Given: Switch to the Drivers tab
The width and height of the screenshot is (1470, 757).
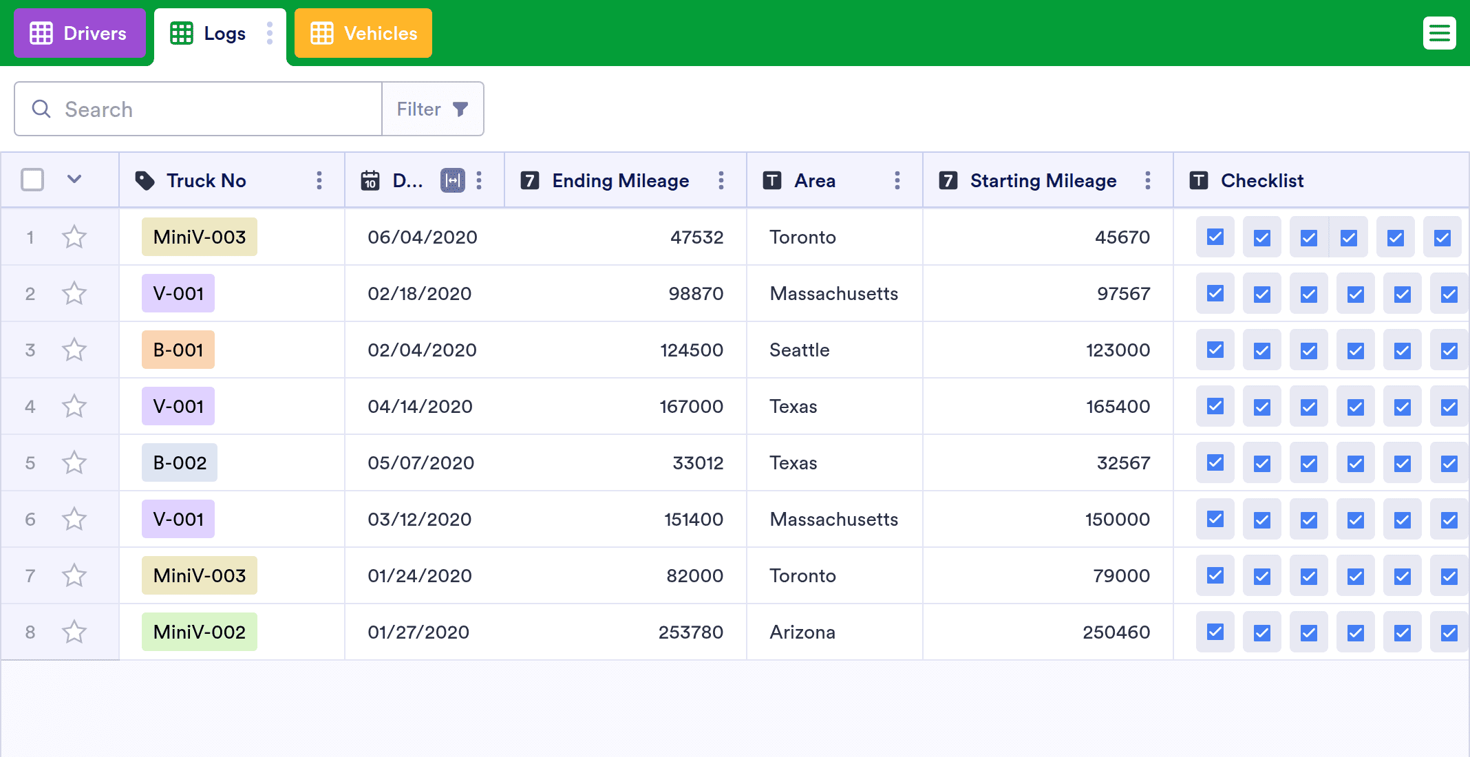Looking at the screenshot, I should [80, 33].
